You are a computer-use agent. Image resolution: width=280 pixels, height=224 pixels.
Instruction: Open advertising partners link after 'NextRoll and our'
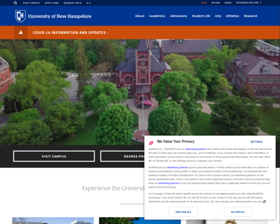(x=177, y=167)
